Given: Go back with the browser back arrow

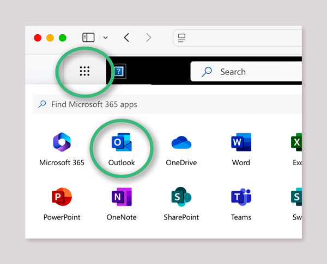Looking at the screenshot, I should coord(126,37).
